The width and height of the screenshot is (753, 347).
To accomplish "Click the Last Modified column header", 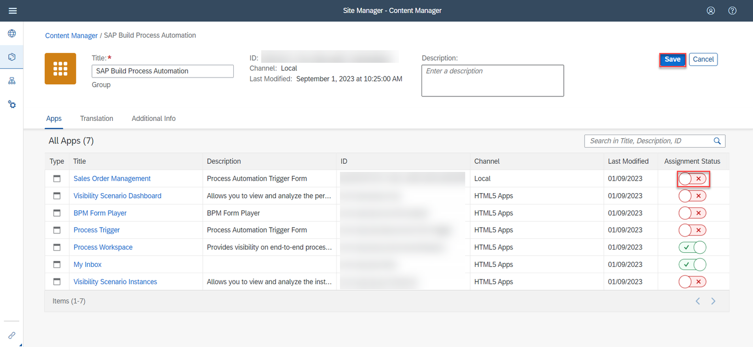I will click(631, 161).
